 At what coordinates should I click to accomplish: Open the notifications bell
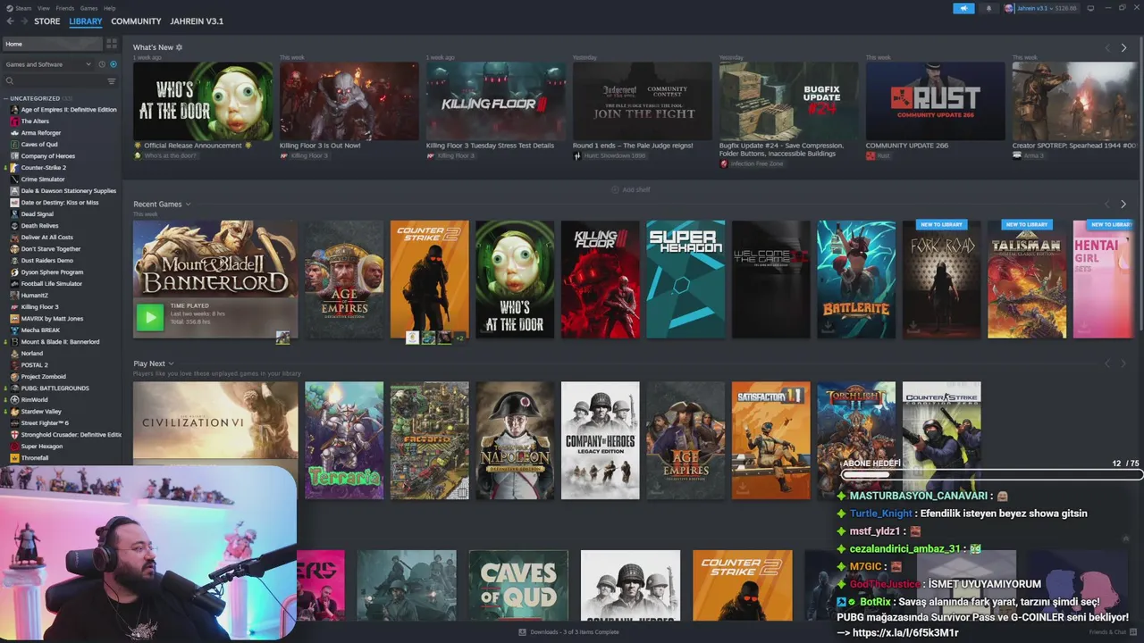tap(988, 8)
